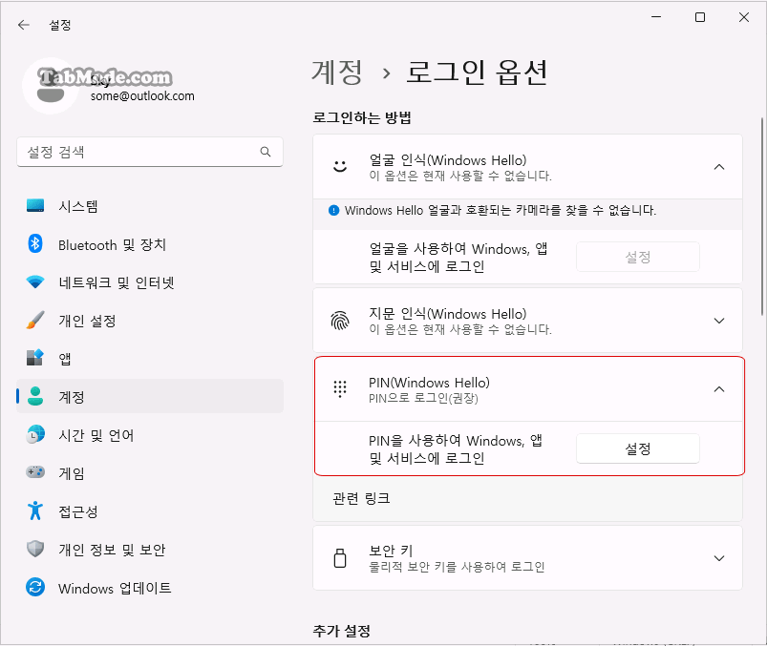
Task: Click the search magnifier icon
Action: [266, 152]
